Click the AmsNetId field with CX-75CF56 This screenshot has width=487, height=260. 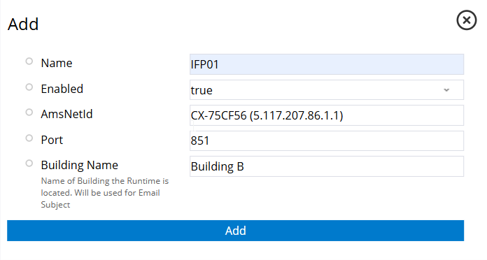(327, 115)
